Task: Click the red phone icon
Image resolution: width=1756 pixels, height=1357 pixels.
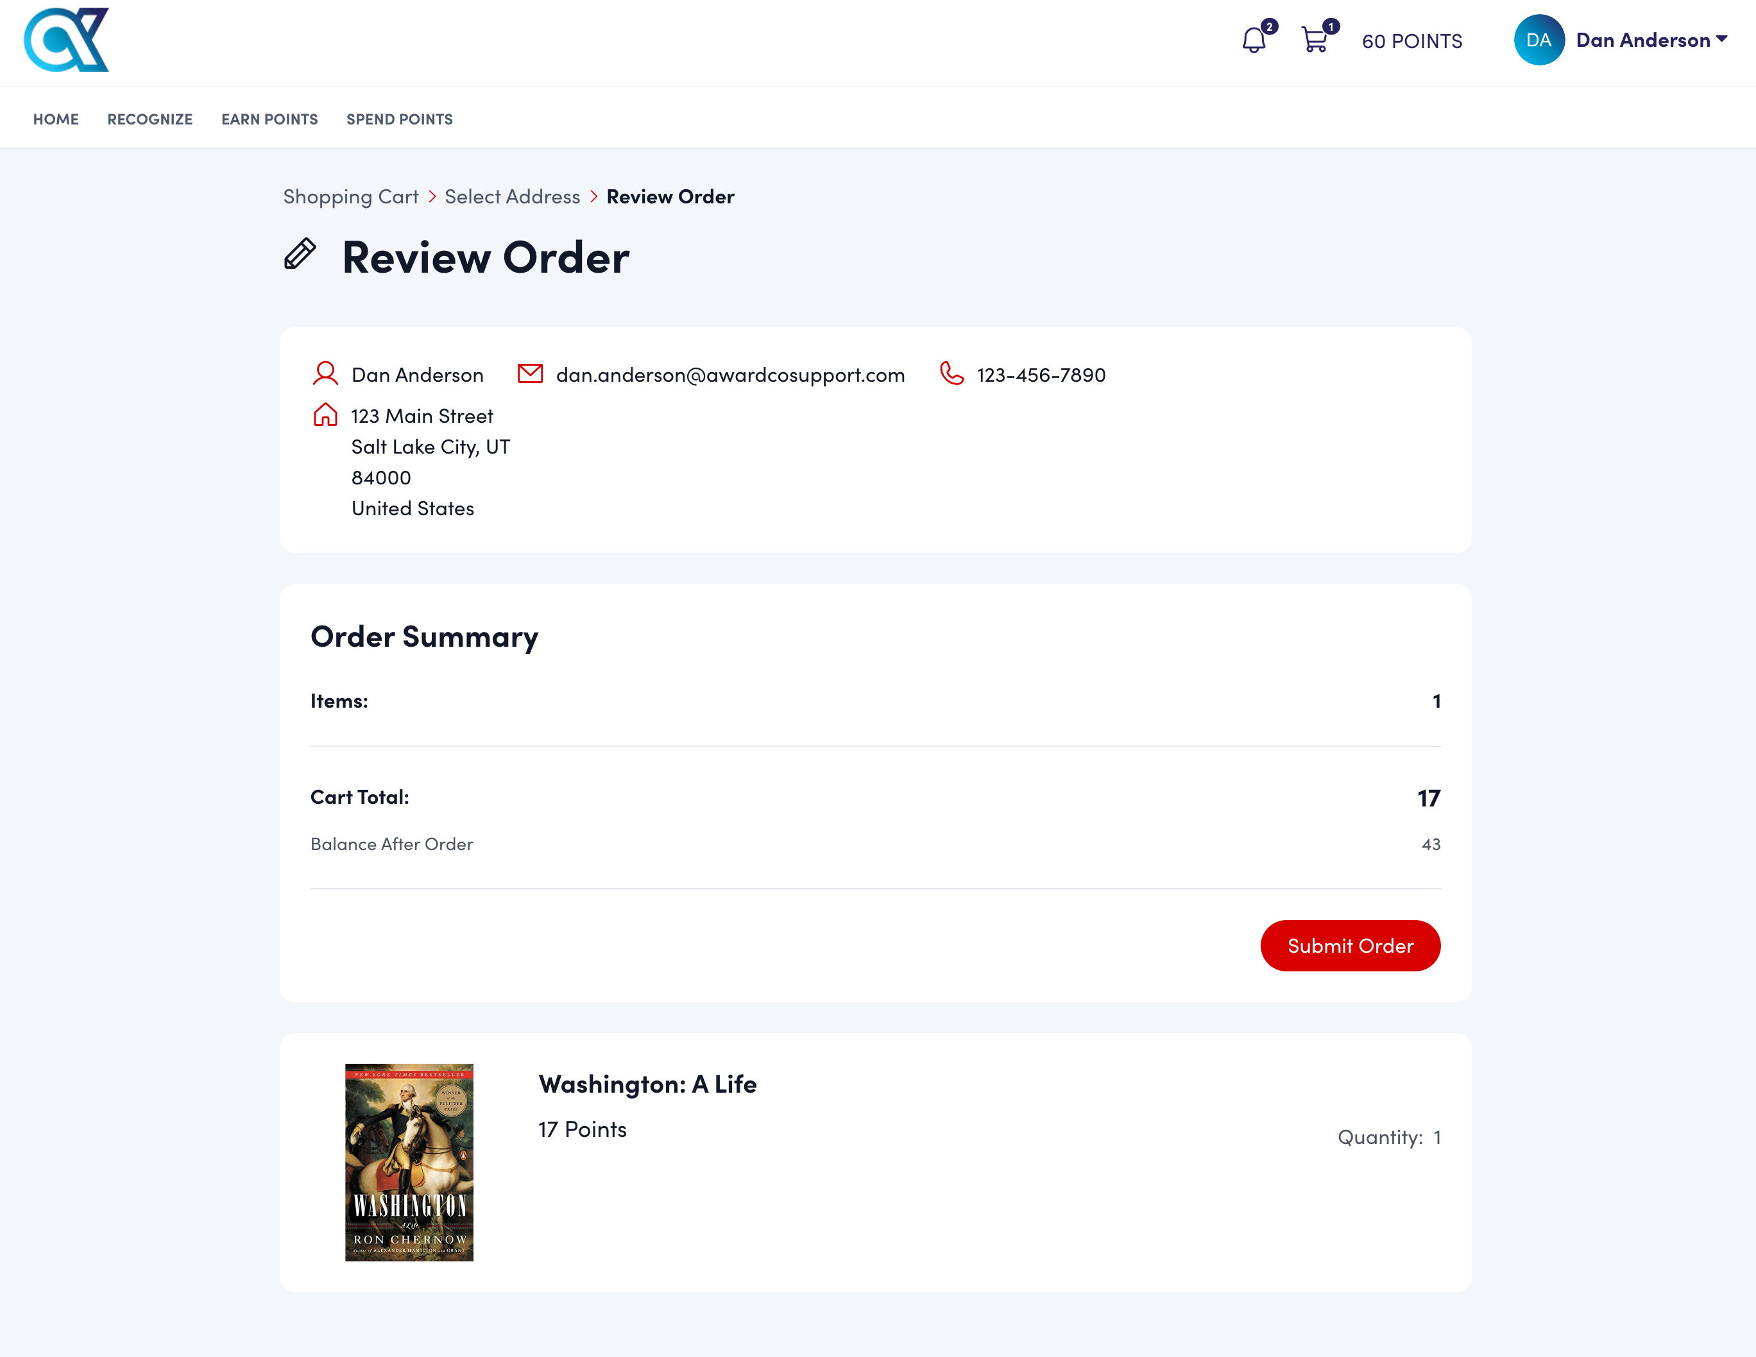Action: 951,374
